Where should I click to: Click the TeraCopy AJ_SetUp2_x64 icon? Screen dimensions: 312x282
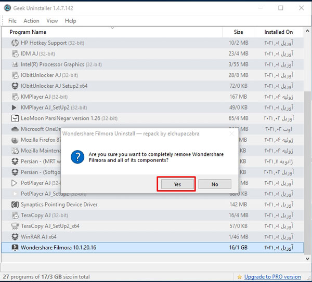coord(15,226)
